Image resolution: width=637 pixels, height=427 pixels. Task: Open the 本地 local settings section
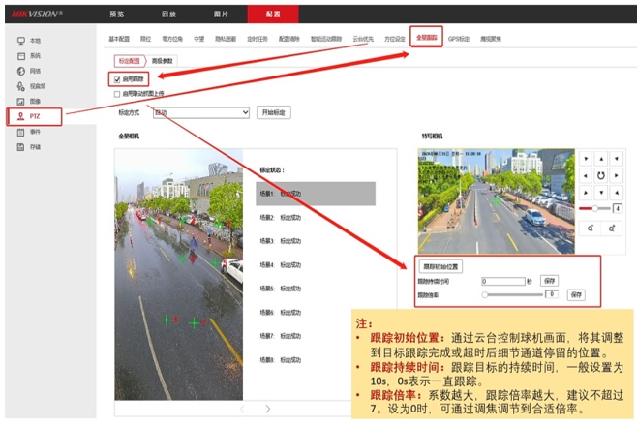coord(34,41)
